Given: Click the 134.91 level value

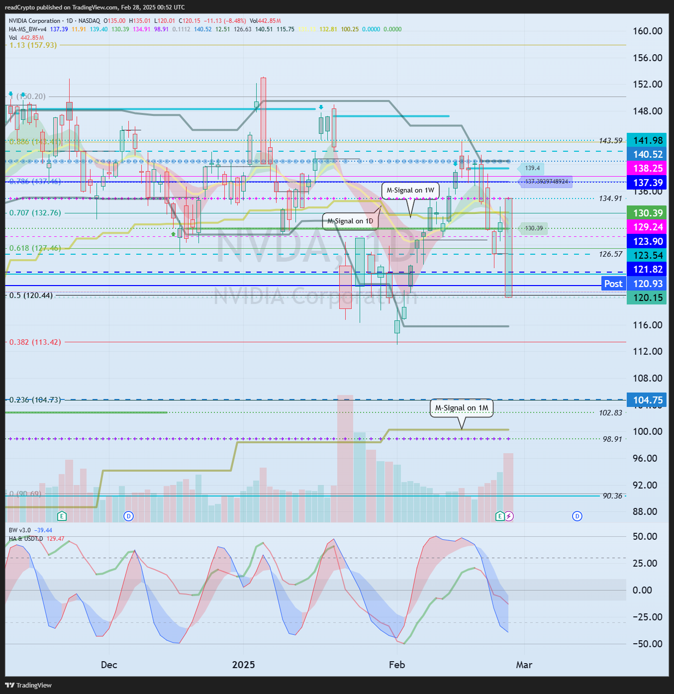Looking at the screenshot, I should pos(610,198).
